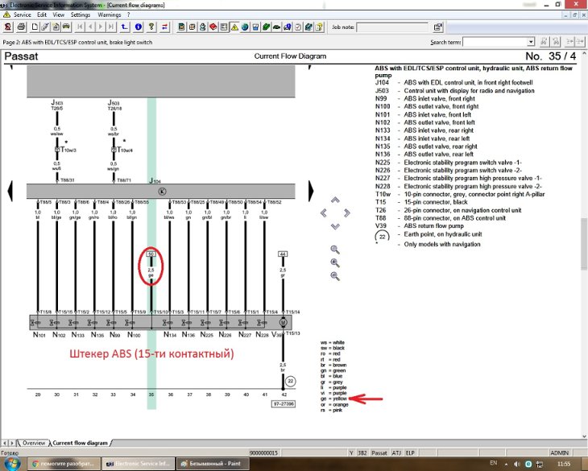Open the View menu
The width and height of the screenshot is (588, 471).
tap(59, 14)
